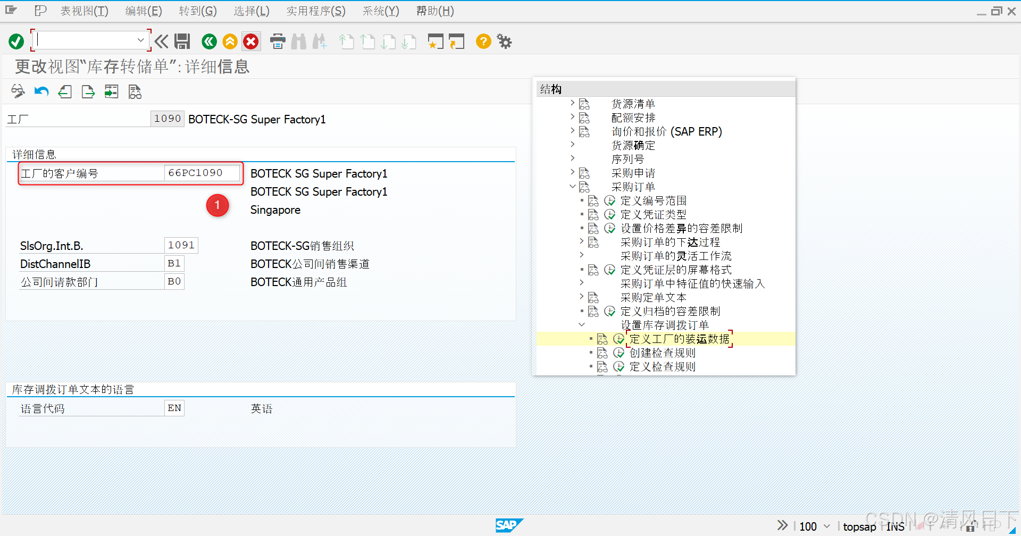1021x536 pixels.
Task: Click the Create New Session icon
Action: 436,41
